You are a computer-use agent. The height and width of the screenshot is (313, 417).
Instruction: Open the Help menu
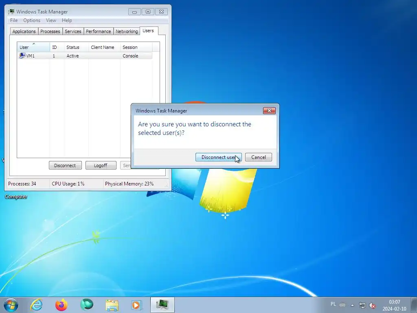67,20
